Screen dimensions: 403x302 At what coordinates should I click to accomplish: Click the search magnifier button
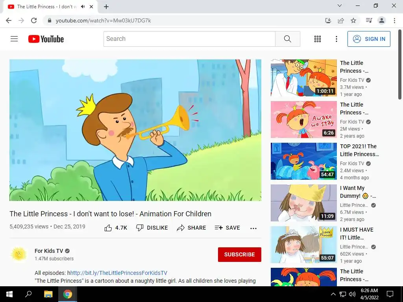click(x=288, y=39)
